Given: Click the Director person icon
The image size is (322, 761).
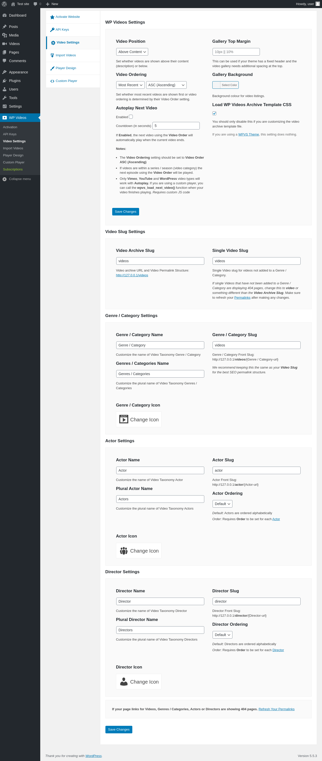Looking at the screenshot, I should (124, 681).
